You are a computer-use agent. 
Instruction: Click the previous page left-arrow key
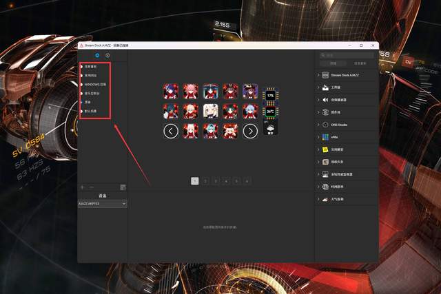click(x=171, y=131)
